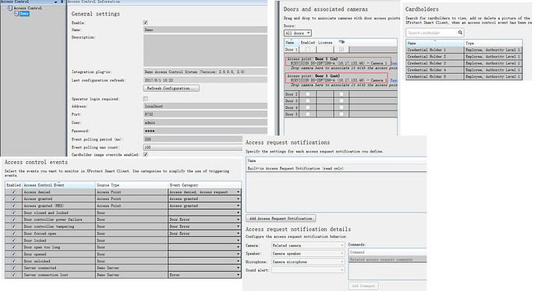Click the User field showing admin
Viewport: 538px width, 291px height.
pyautogui.click(x=205, y=123)
